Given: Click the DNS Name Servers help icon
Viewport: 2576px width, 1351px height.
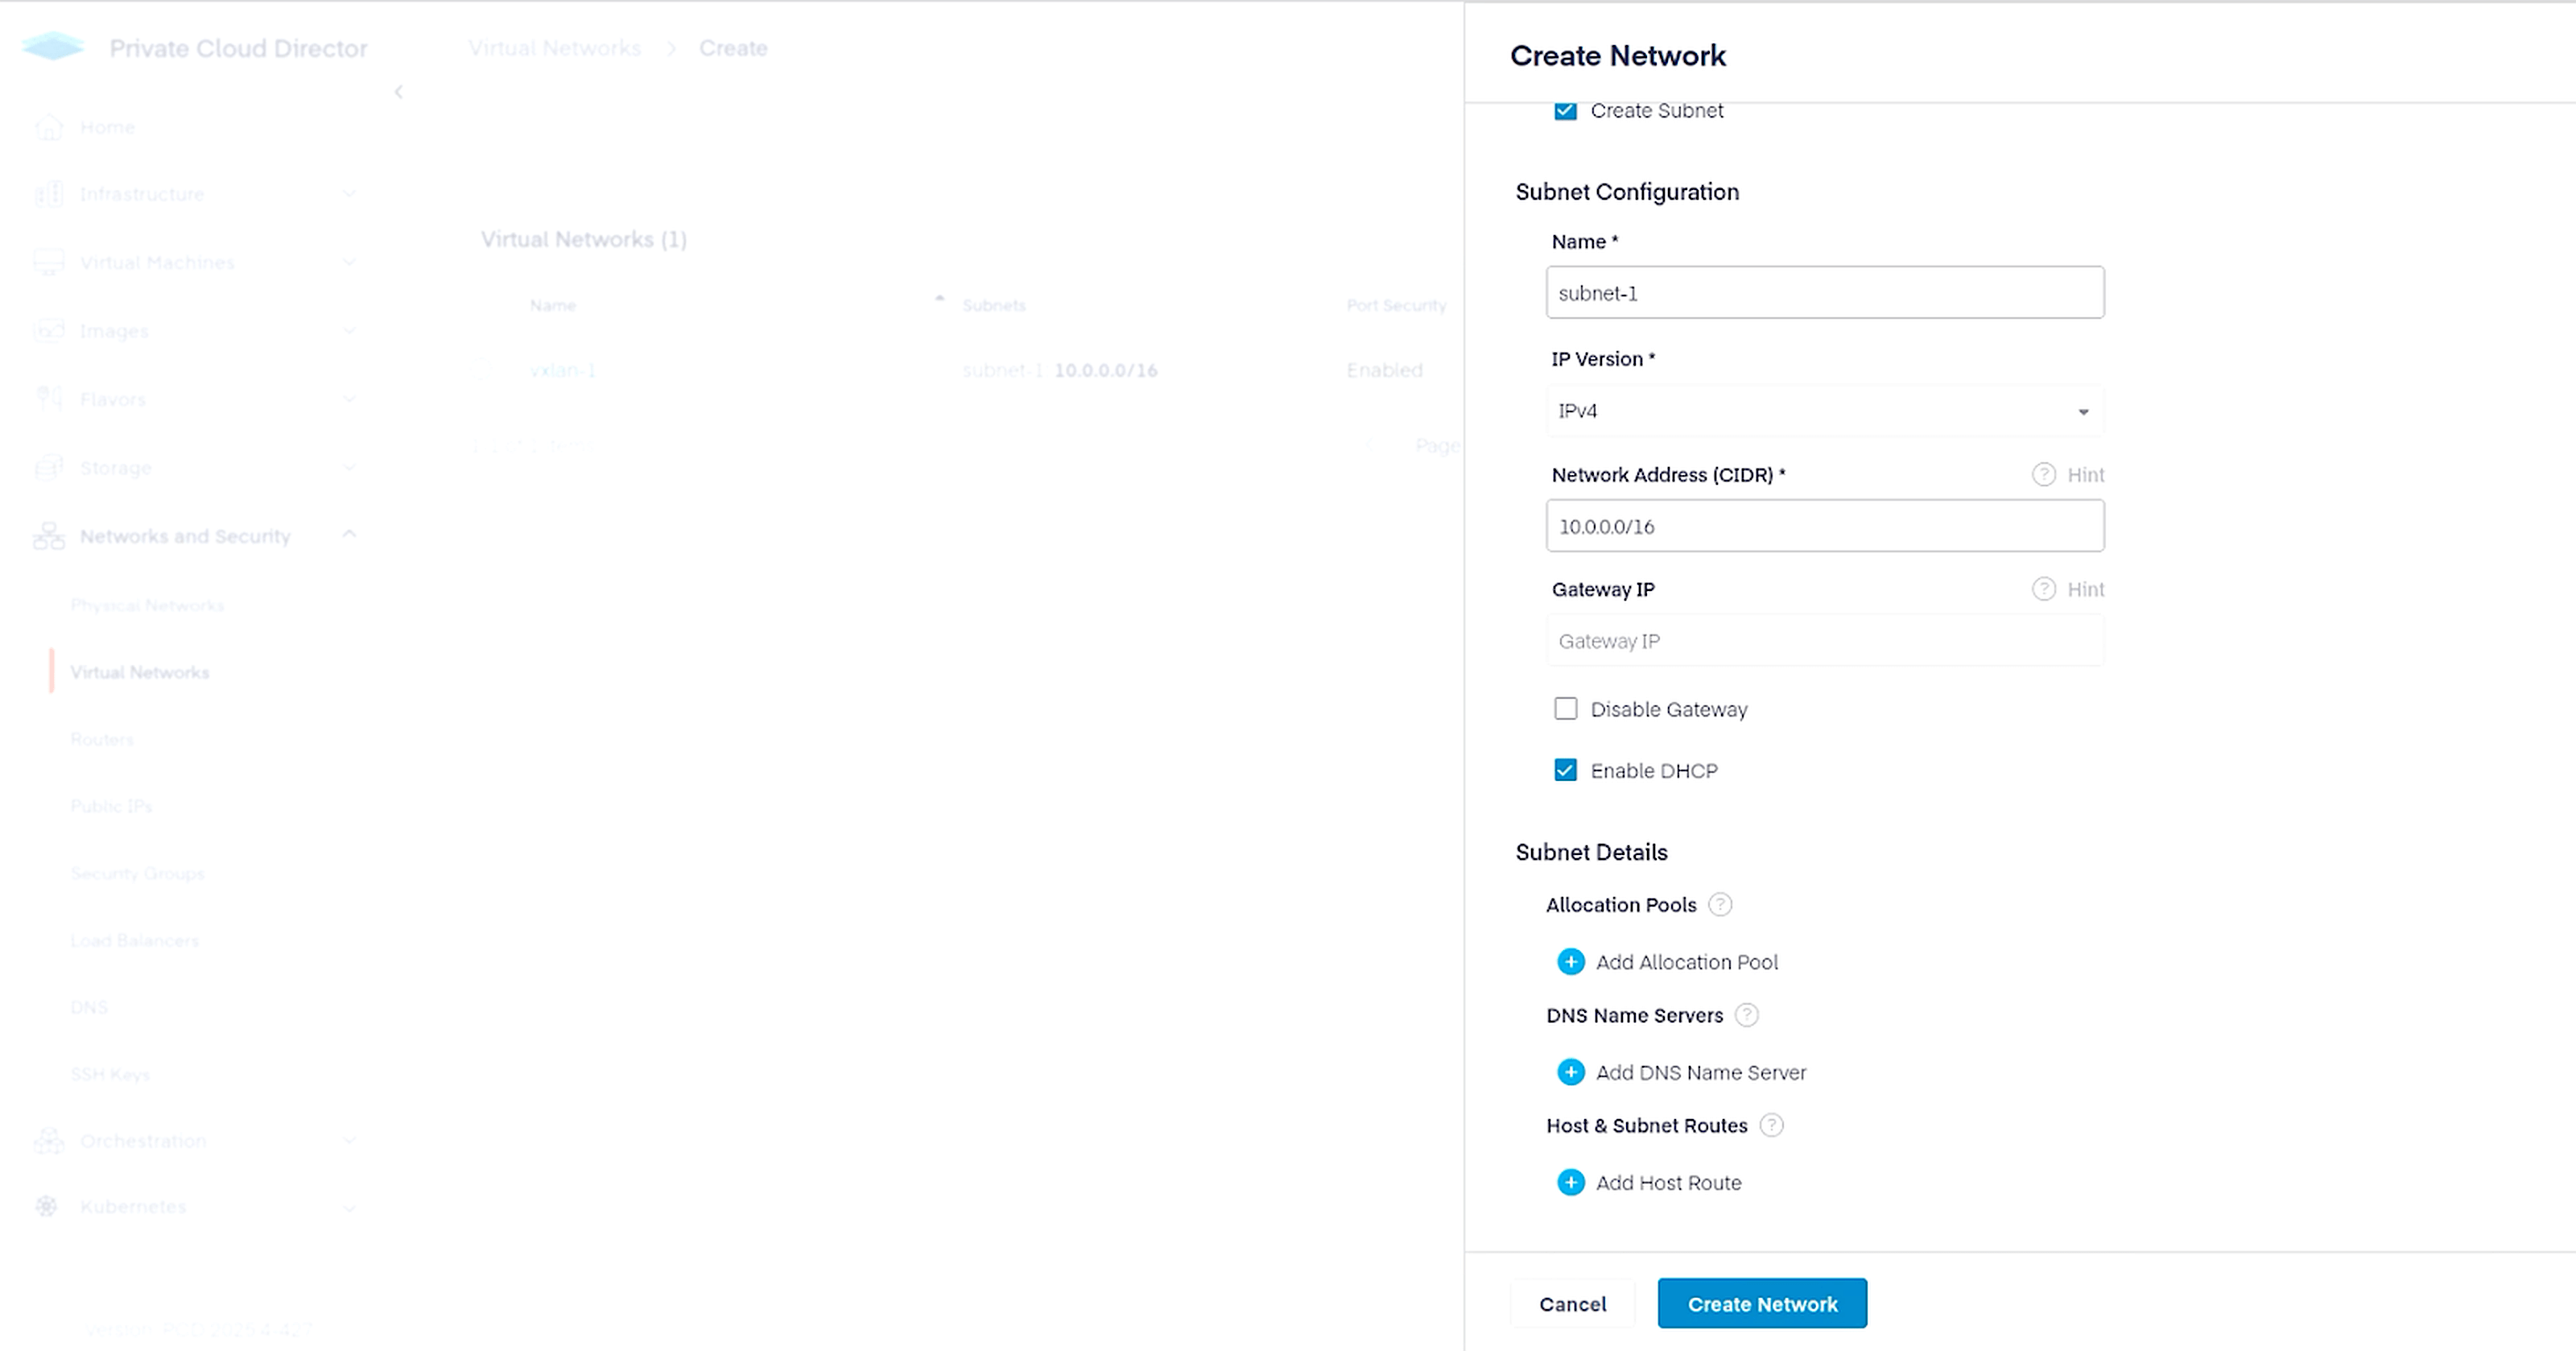Looking at the screenshot, I should 1746,1015.
